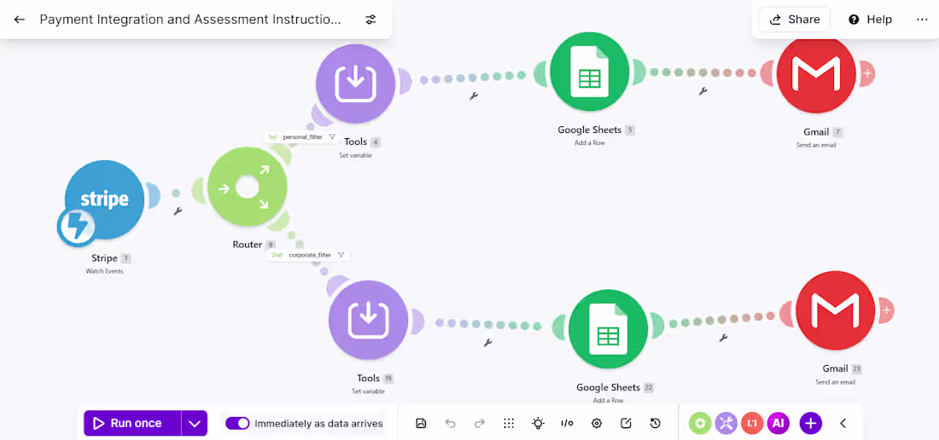Screen dimensions: 939x440
Task: Add a favorite with the plus button
Action: [x=810, y=423]
